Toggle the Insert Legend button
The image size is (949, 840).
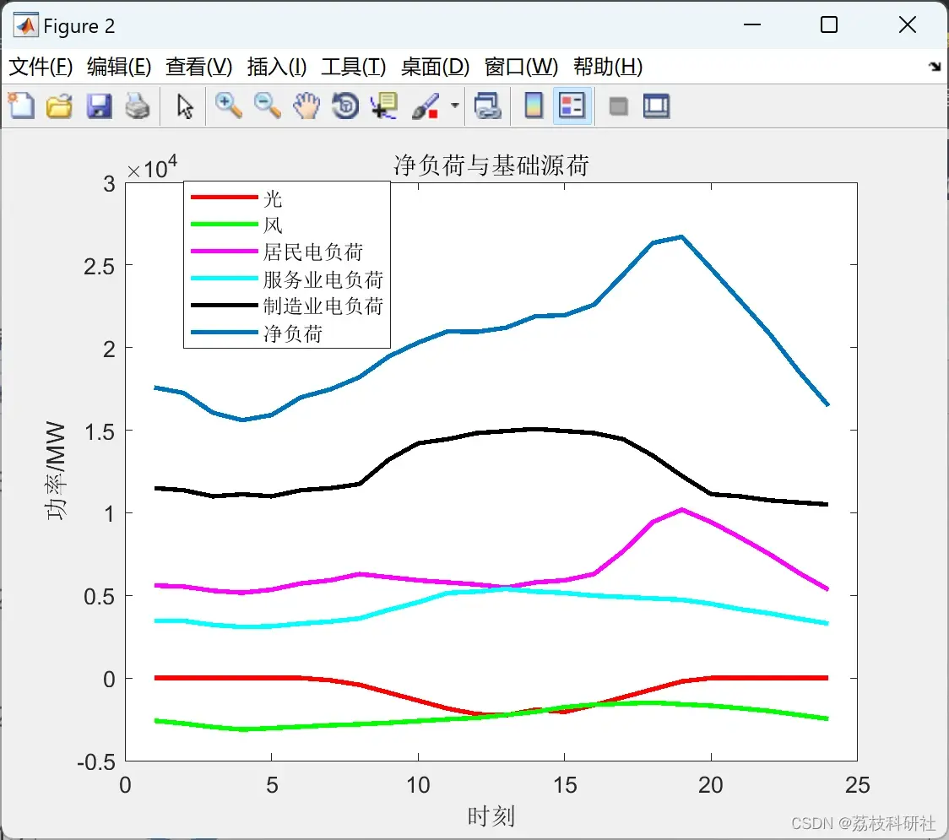pyautogui.click(x=572, y=106)
